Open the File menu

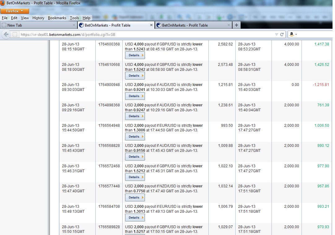click(x=4, y=18)
